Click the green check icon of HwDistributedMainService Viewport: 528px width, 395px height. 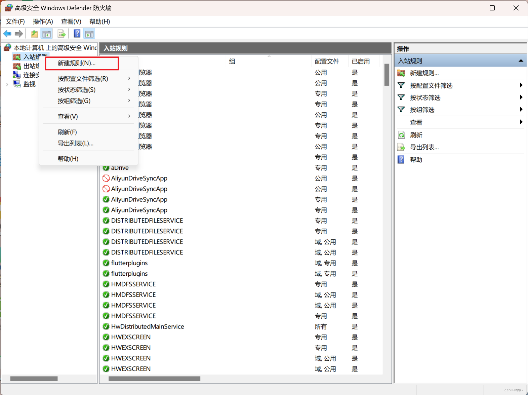(x=106, y=326)
